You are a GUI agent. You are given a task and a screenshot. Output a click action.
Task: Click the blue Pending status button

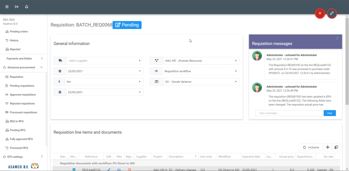point(127,25)
